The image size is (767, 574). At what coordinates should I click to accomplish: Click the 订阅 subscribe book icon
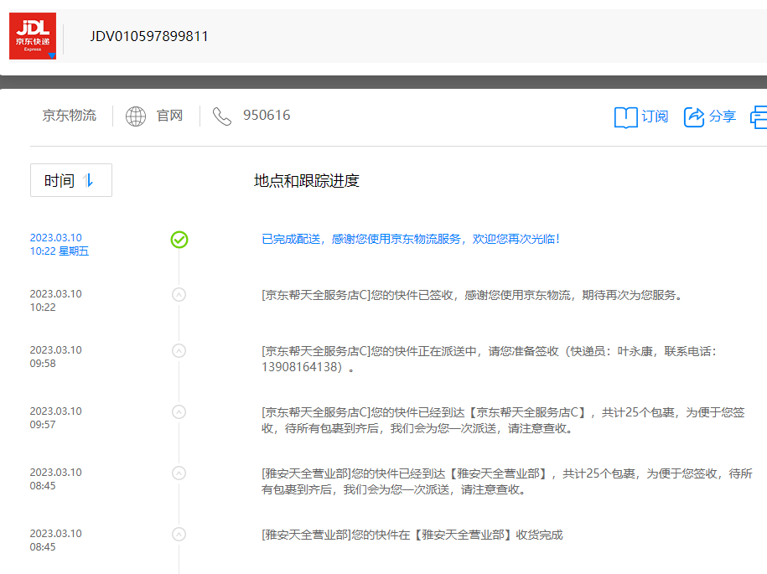[x=625, y=117]
